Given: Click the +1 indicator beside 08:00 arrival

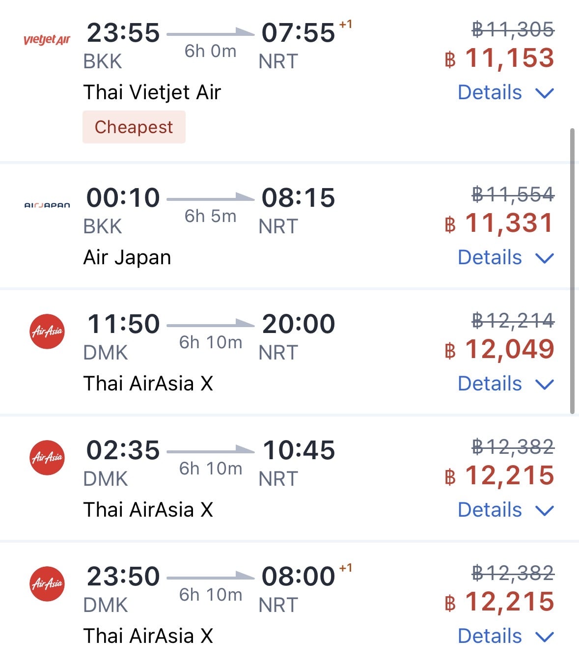Looking at the screenshot, I should 346,568.
